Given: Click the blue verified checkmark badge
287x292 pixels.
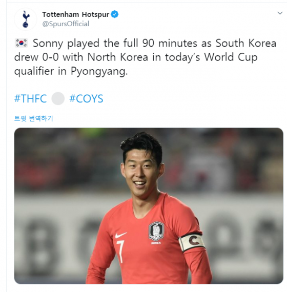Looking at the screenshot, I should (x=115, y=14).
